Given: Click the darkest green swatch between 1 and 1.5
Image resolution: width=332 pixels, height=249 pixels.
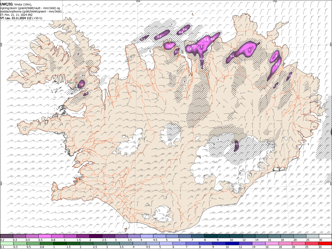Looking at the screenshot, I should pos(60,243).
